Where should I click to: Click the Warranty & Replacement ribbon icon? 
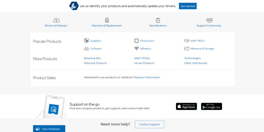107,20
